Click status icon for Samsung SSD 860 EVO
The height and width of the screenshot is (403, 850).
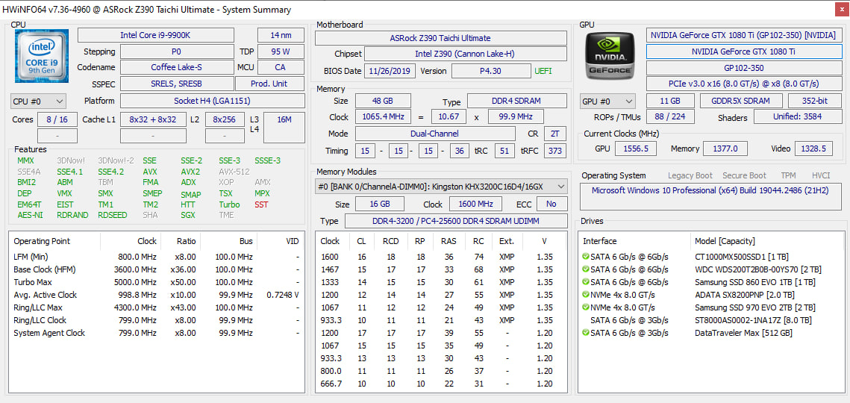coord(586,282)
